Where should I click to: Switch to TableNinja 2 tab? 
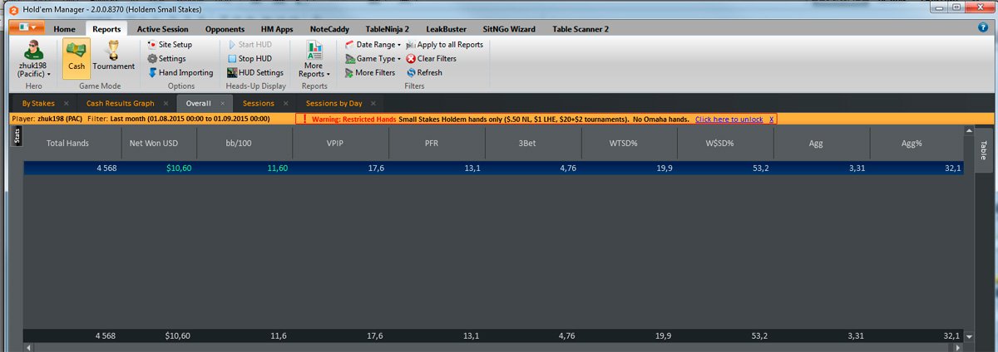tap(388, 29)
